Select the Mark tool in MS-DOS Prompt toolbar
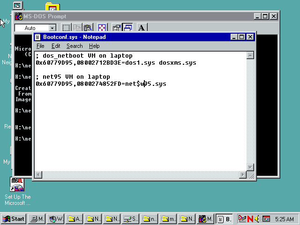 coord(66,28)
